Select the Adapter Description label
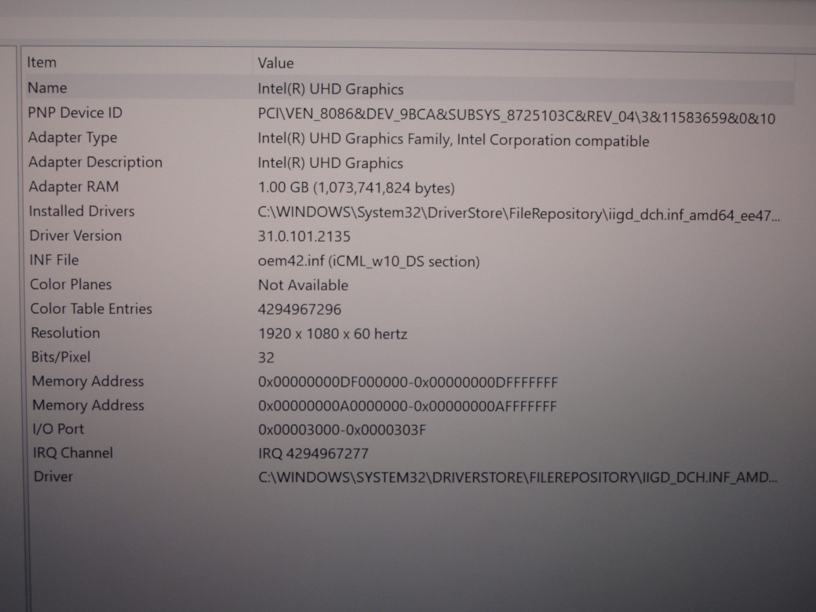Screen dimensions: 816x612 pos(95,162)
